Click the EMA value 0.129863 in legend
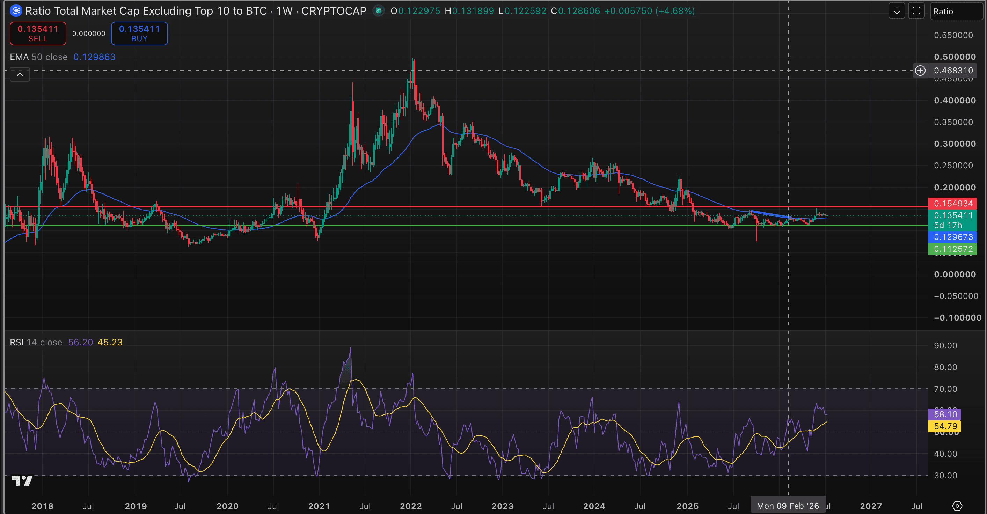 click(x=94, y=57)
